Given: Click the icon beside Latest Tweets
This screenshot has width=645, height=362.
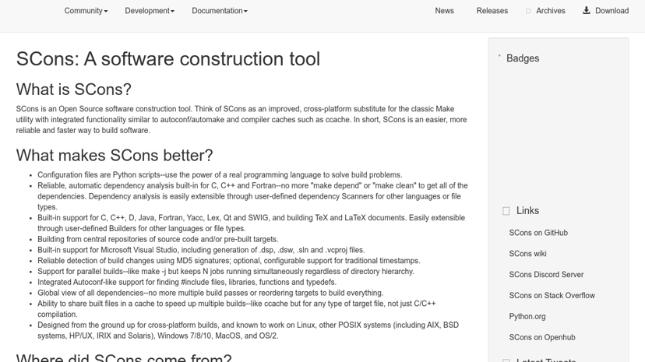Looking at the screenshot, I should coord(506,360).
